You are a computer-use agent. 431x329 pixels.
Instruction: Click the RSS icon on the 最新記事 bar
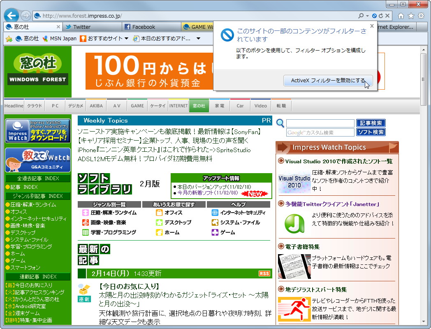[264, 273]
